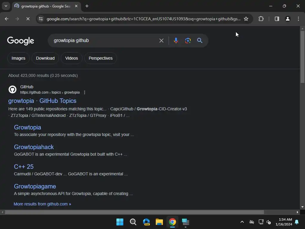Bookmark this page with star icon
305x229 pixels.
(x=246, y=19)
